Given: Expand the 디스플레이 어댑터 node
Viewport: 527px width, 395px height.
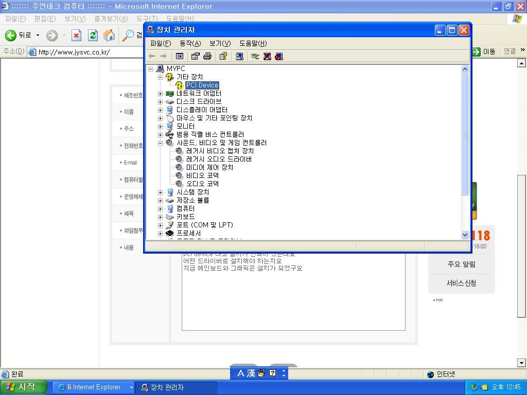Looking at the screenshot, I should tap(160, 110).
